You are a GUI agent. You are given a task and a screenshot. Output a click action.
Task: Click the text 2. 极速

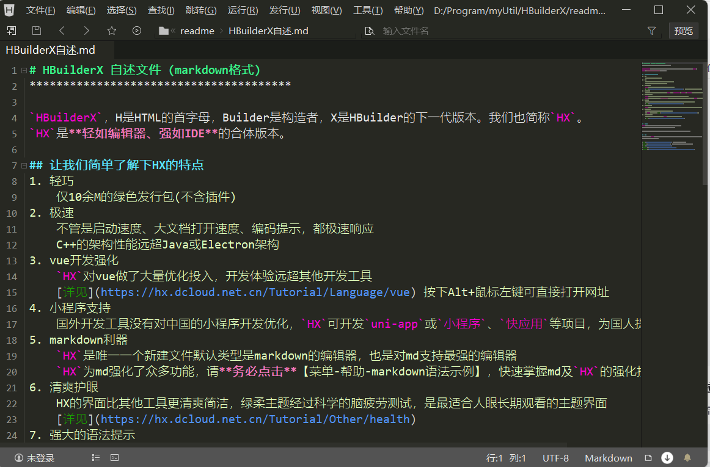(x=51, y=212)
